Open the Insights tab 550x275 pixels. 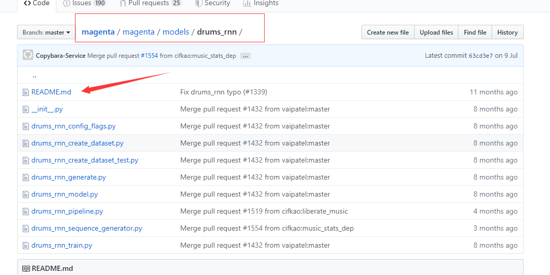coord(261,4)
